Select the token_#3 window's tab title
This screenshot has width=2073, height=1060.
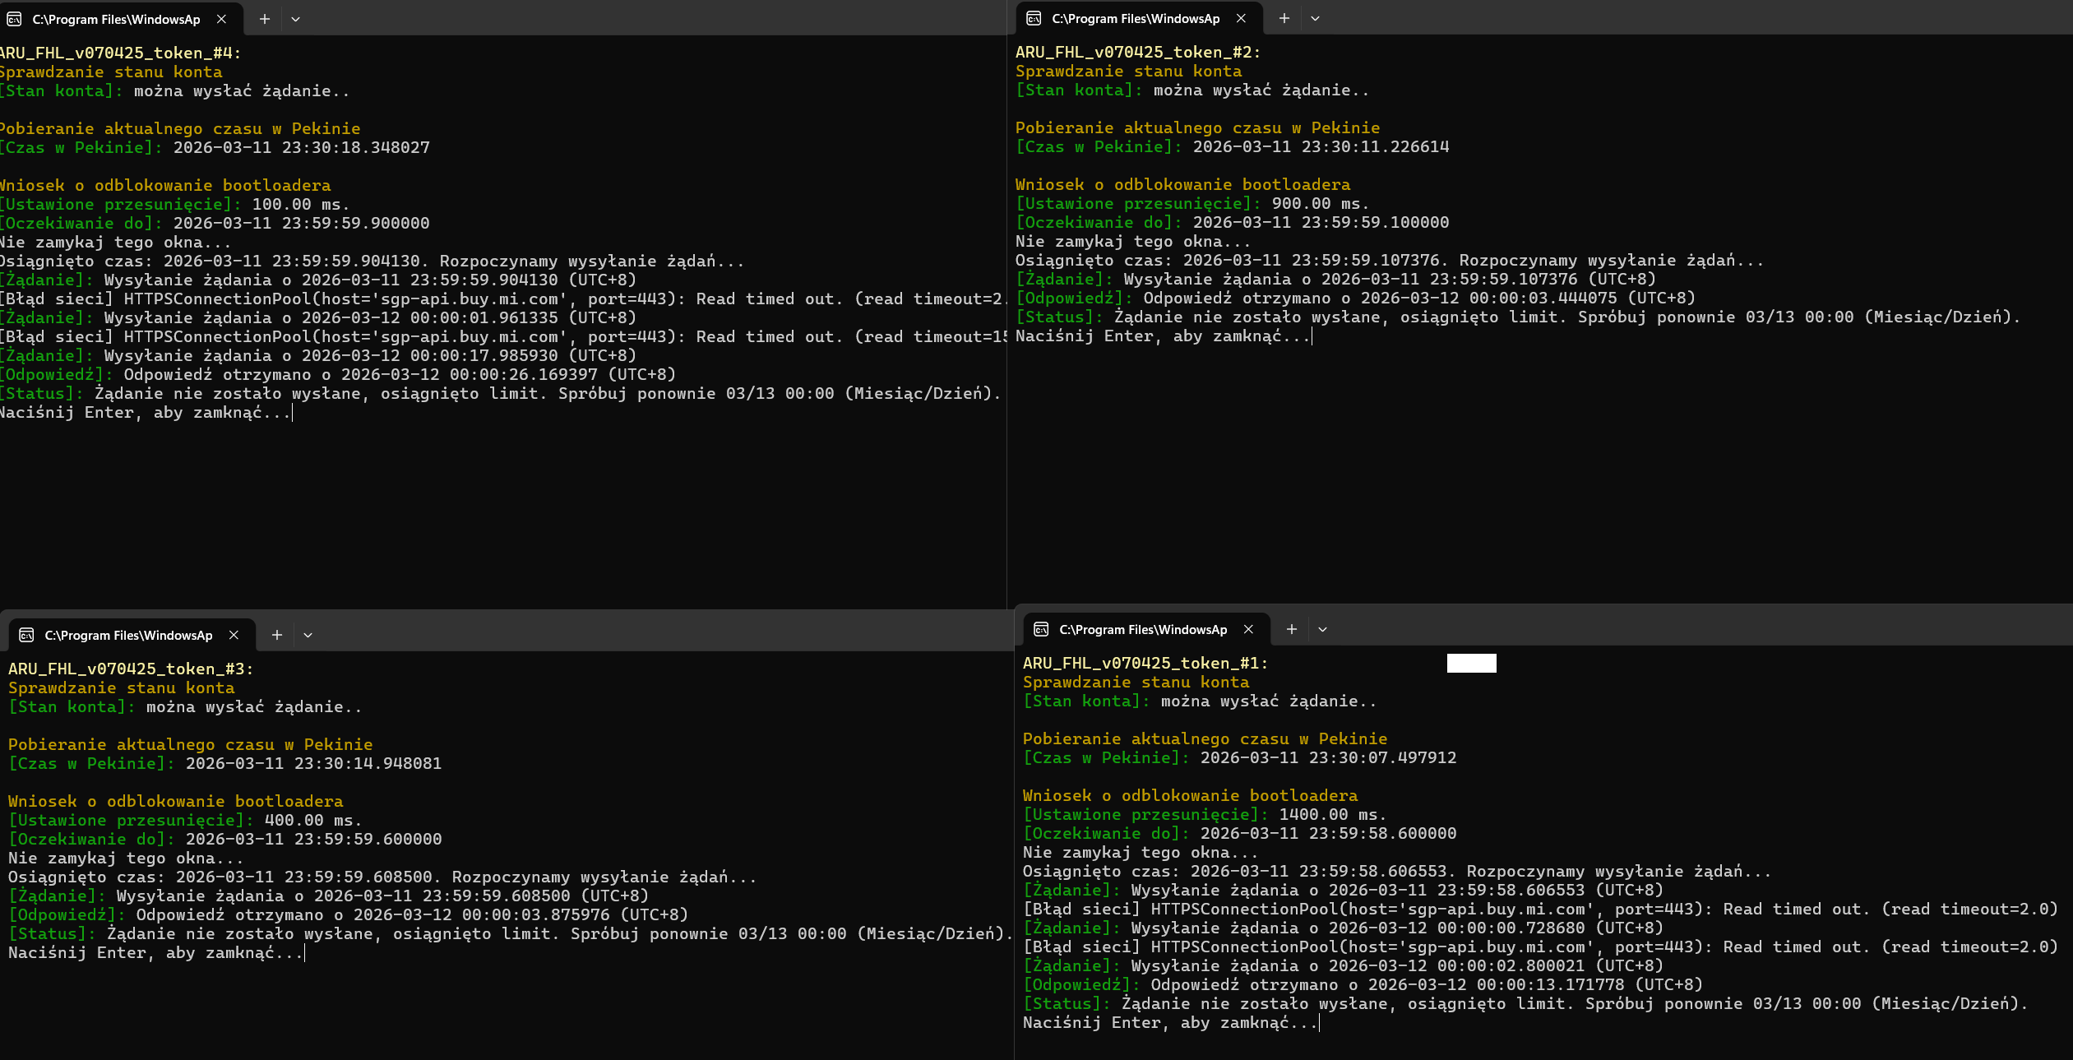(128, 635)
